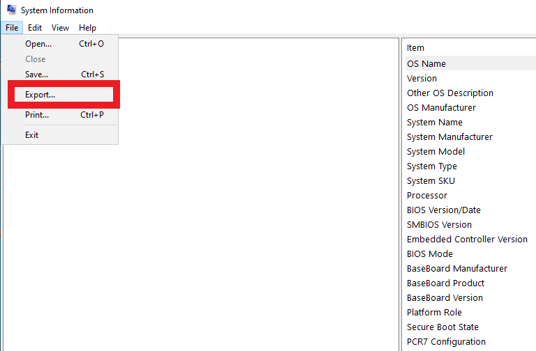Open the Edit menu
Image resolution: width=536 pixels, height=351 pixels.
pyautogui.click(x=35, y=28)
